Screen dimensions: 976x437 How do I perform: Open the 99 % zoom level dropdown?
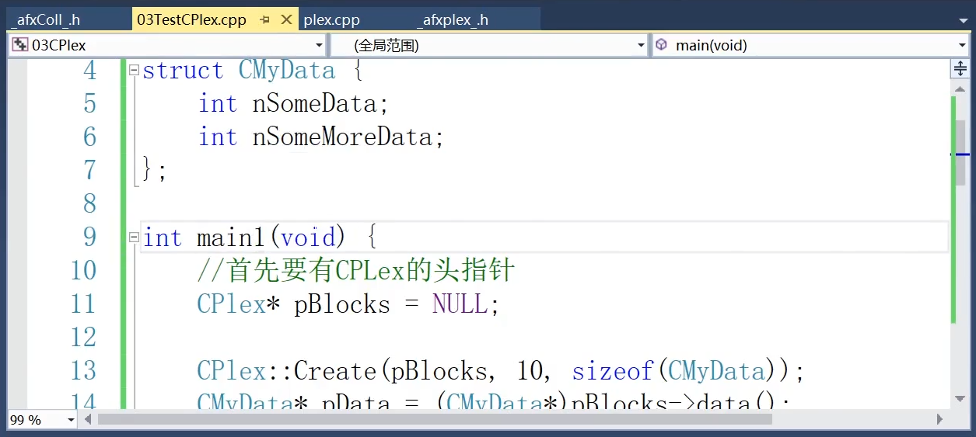point(71,420)
